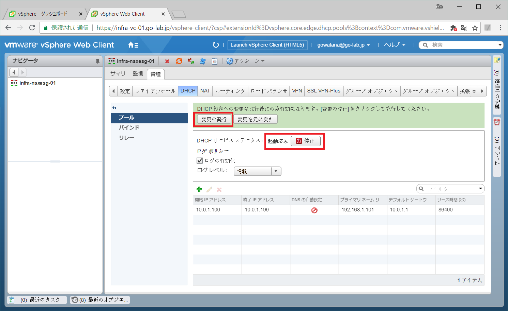The width and height of the screenshot is (508, 311).
Task: Click the recent objects clock icon
Action: (75, 300)
